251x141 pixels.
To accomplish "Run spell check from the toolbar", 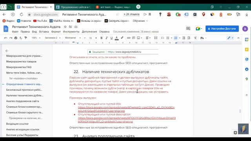I will (21, 38).
